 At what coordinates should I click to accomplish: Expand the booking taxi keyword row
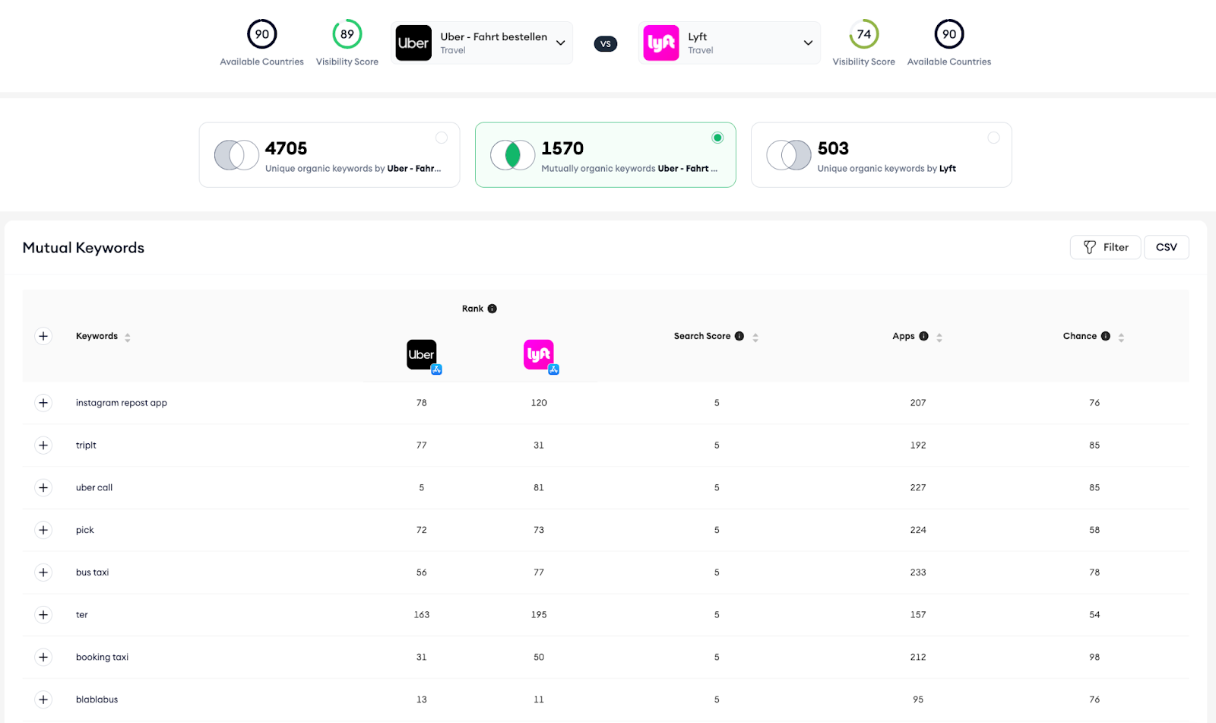43,657
